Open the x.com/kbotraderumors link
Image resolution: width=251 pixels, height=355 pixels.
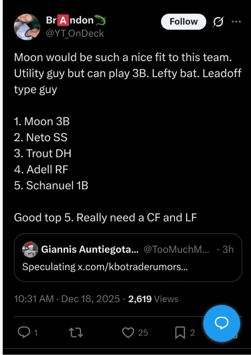pos(133,267)
